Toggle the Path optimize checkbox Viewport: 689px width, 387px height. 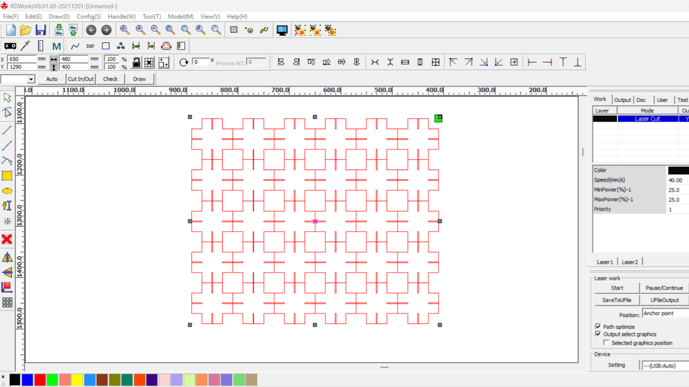pyautogui.click(x=598, y=327)
